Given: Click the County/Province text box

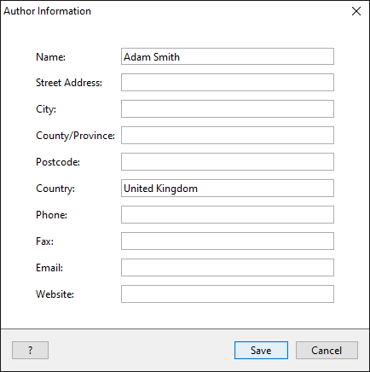Looking at the screenshot, I should pyautogui.click(x=228, y=136).
